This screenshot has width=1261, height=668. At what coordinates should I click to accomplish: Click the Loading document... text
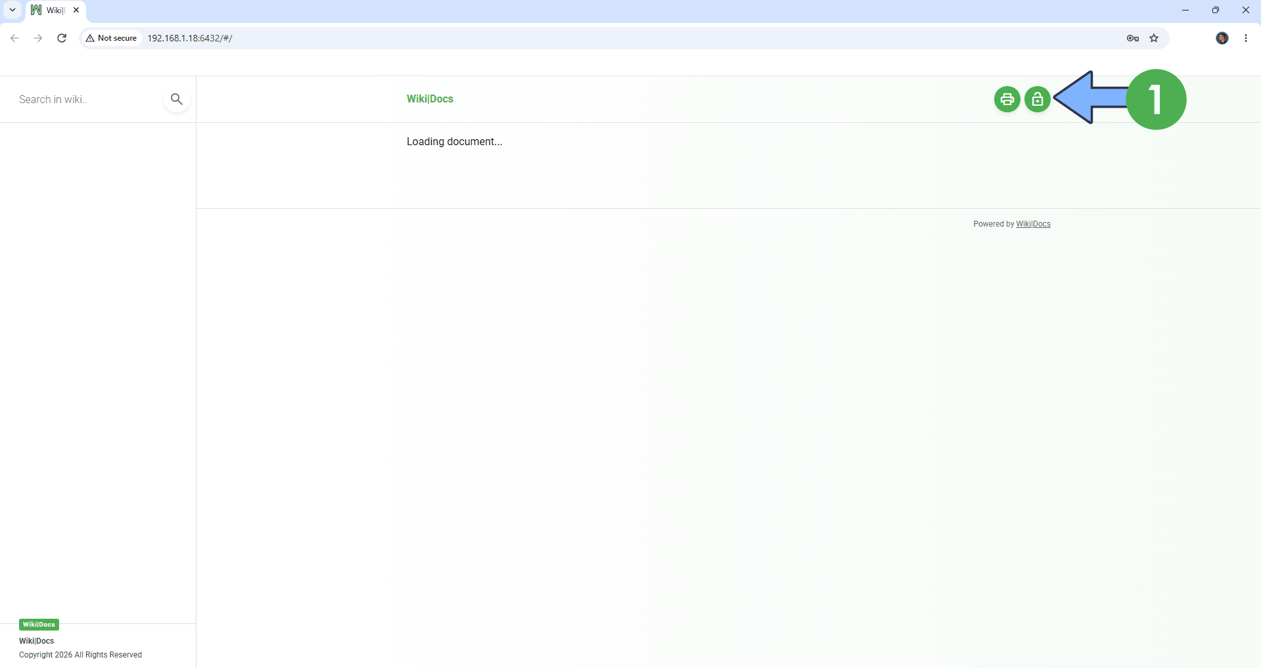pyautogui.click(x=454, y=141)
